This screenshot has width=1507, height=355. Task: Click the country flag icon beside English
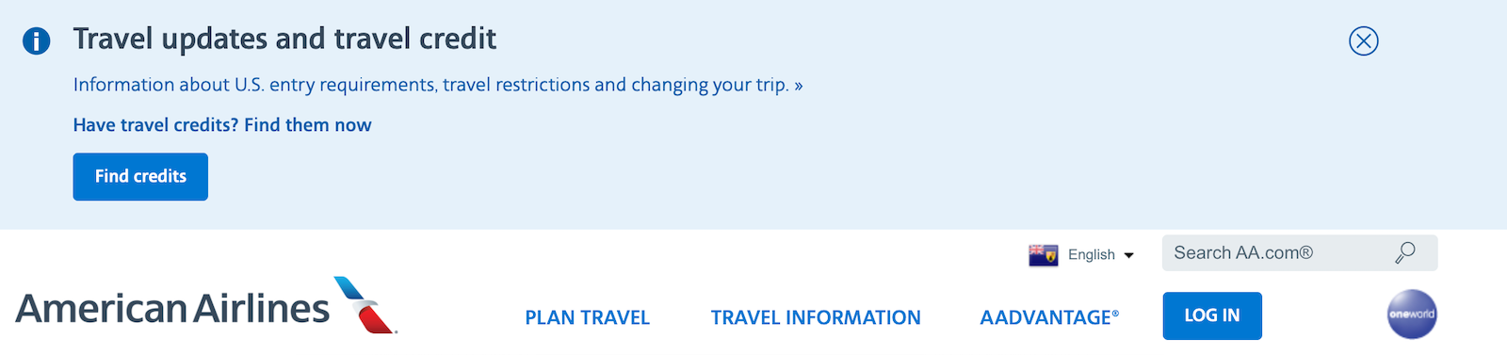(1043, 255)
